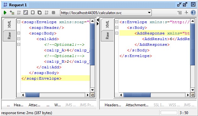Open the response Headers... tab
The height and width of the screenshot is (116, 198).
coord(113,105)
